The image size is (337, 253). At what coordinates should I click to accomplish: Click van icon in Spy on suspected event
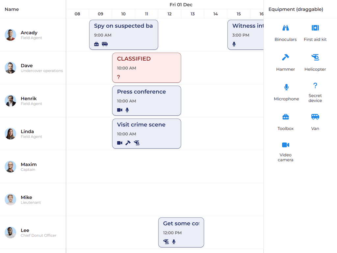click(x=105, y=44)
